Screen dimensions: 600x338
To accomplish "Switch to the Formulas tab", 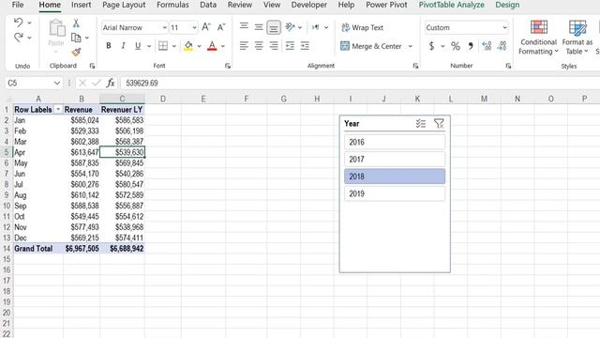I will [x=172, y=5].
